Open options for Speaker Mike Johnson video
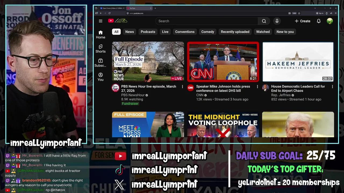This screenshot has width=344, height=193. [257, 87]
